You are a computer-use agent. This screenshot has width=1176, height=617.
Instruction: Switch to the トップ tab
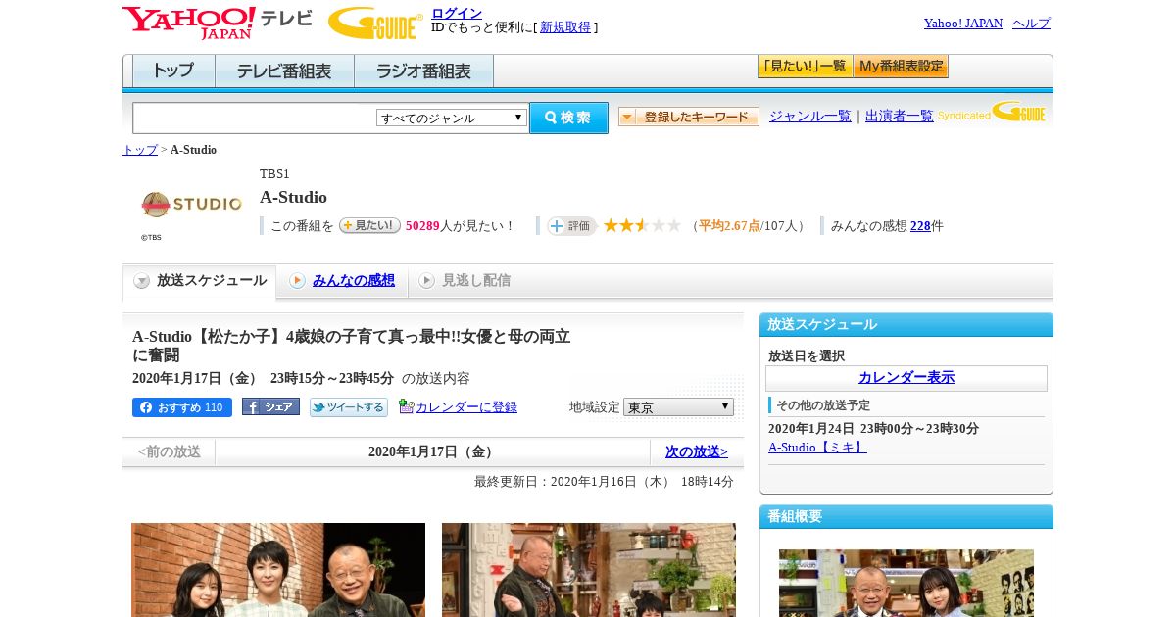point(173,71)
